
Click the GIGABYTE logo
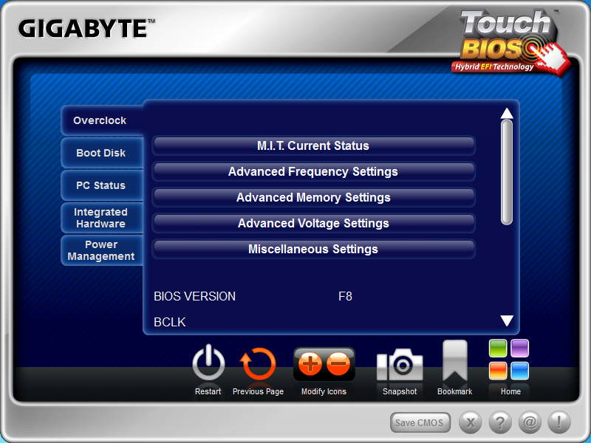tap(86, 29)
